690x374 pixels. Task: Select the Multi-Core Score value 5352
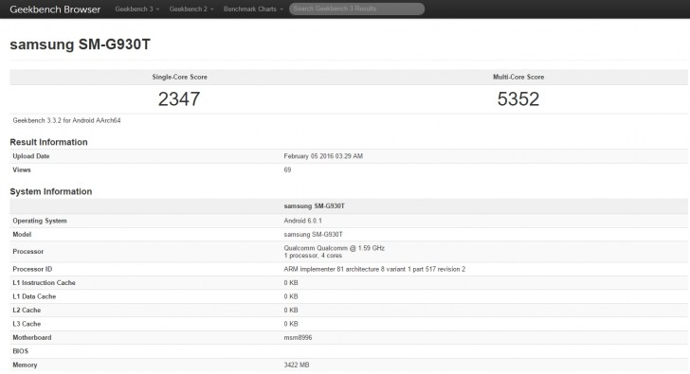pos(517,98)
